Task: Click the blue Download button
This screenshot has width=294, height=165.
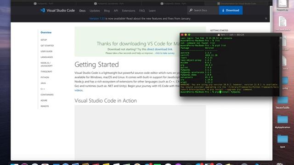Action: point(231,10)
